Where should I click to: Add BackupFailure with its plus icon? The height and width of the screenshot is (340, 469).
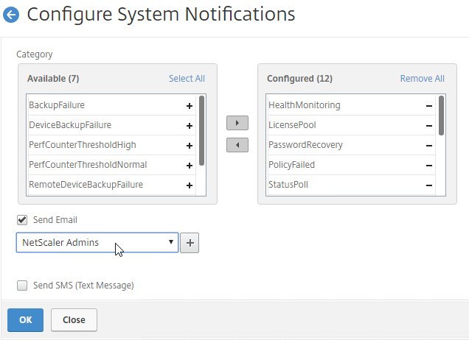point(190,106)
